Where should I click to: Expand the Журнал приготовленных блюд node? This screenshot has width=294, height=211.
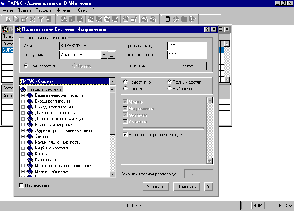(23, 131)
